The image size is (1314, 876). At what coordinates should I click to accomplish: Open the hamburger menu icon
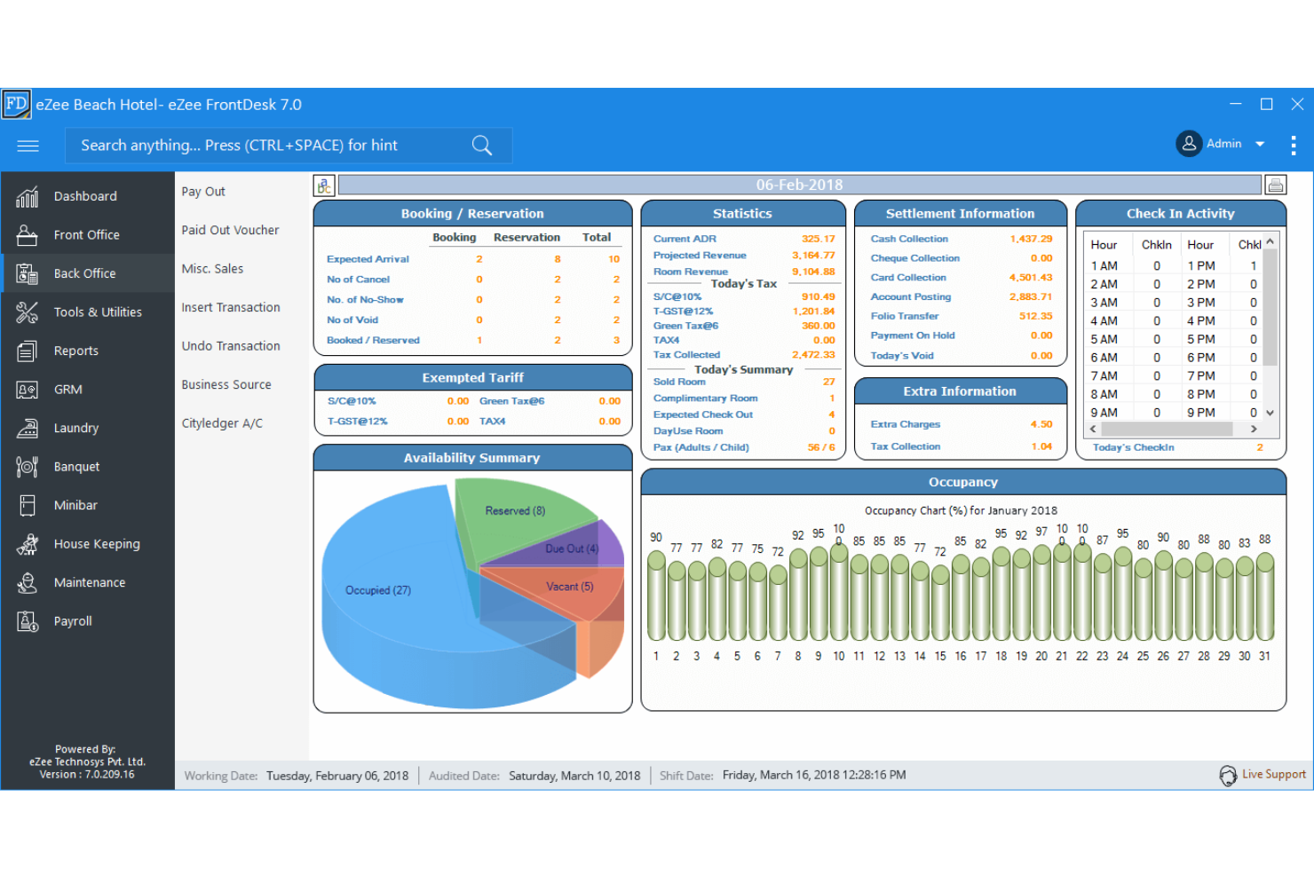point(28,146)
